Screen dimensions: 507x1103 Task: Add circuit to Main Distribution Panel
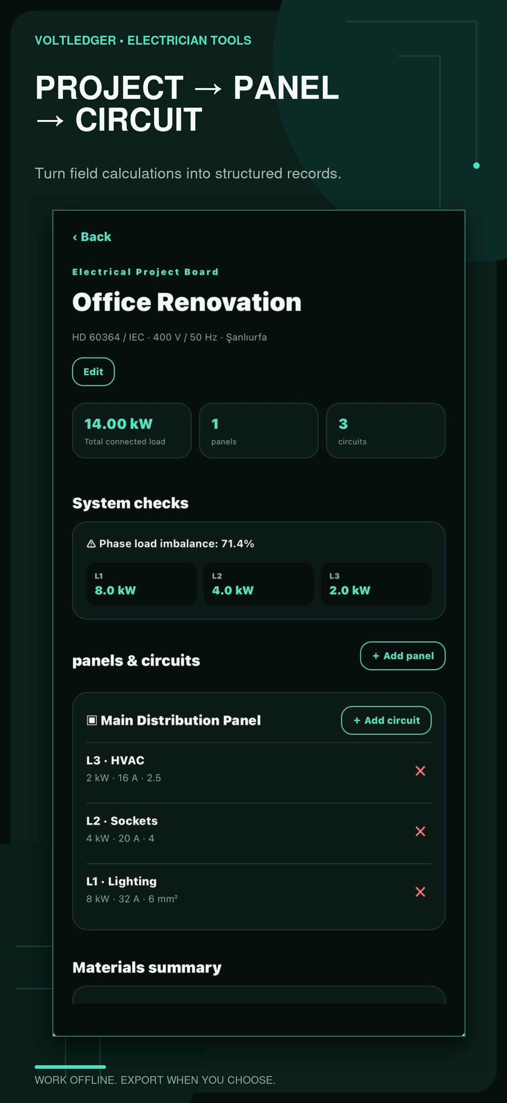point(386,720)
